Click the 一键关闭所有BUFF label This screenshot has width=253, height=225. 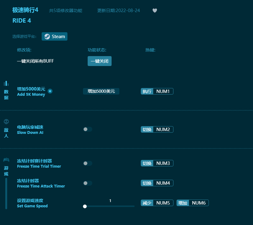[x=35, y=61]
